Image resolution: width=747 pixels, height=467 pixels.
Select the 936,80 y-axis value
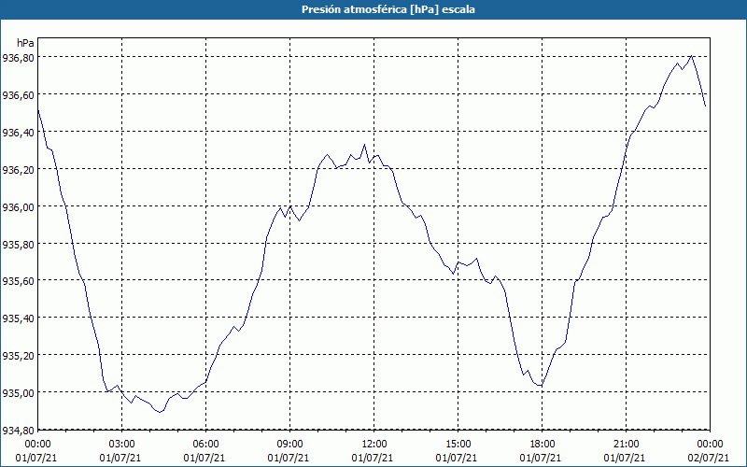pos(18,58)
